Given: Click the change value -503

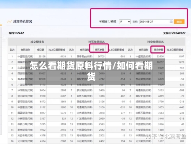Looking at the screenshot, I should coord(122,57).
